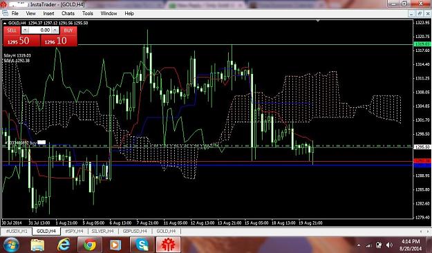
Task: Click the tray icon left of the speaker
Action: (x=379, y=245)
